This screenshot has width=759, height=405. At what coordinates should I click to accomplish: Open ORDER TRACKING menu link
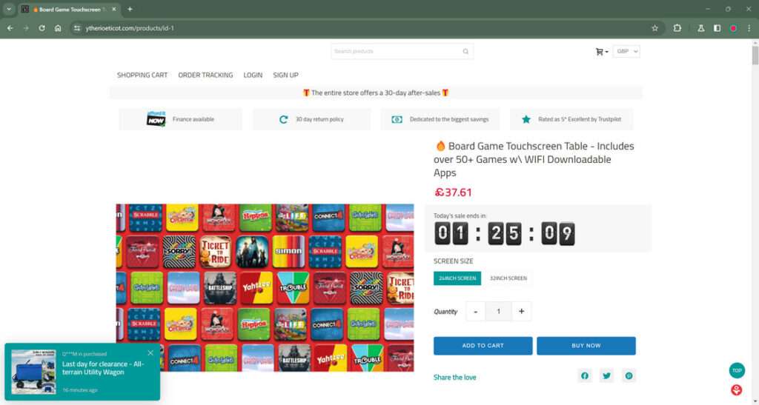coord(205,75)
